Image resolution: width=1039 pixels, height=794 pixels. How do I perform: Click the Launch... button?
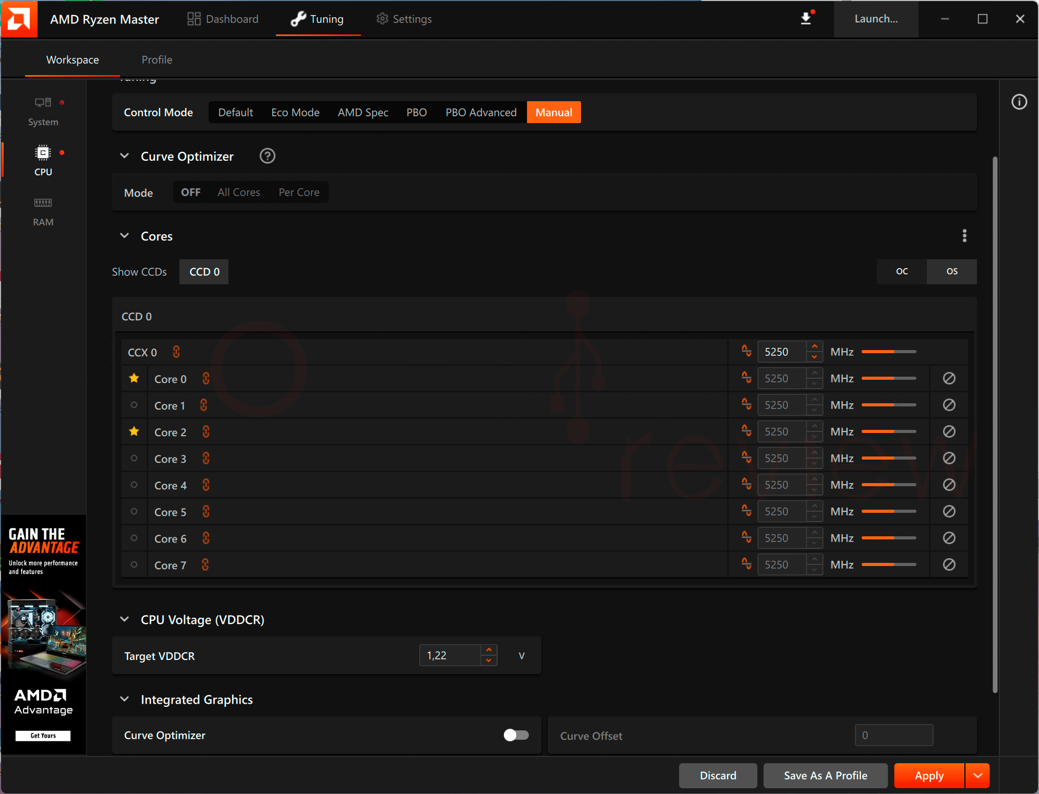tap(876, 19)
